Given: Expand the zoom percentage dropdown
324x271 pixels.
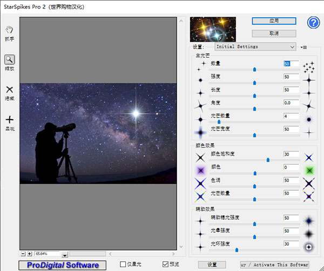Looking at the screenshot, I should 65,254.
